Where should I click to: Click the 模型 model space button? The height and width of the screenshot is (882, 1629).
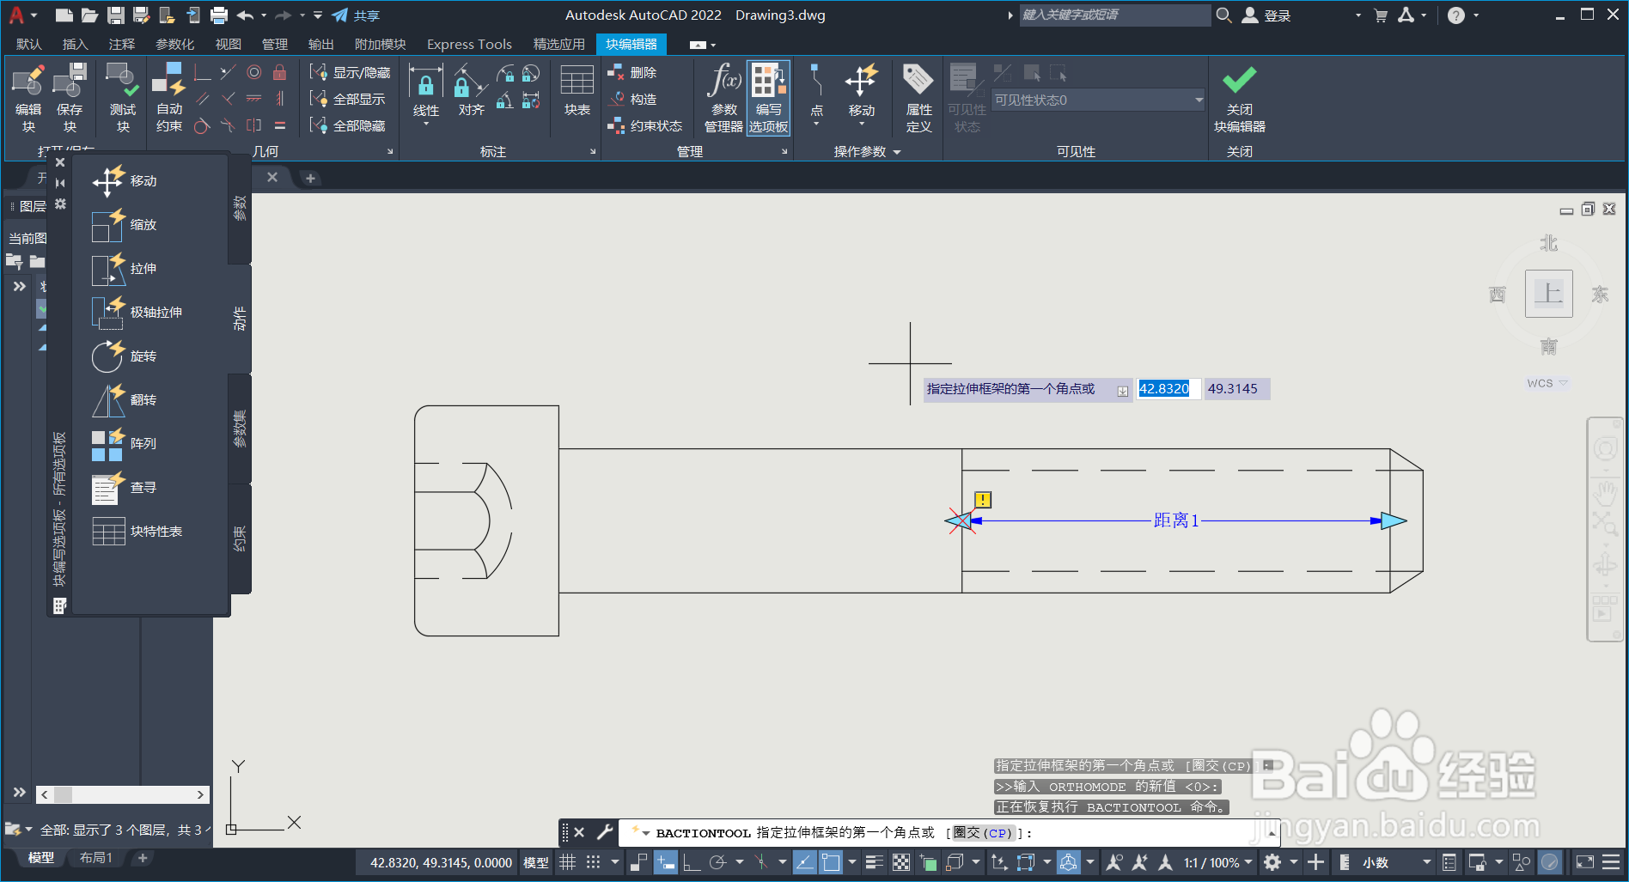(535, 862)
